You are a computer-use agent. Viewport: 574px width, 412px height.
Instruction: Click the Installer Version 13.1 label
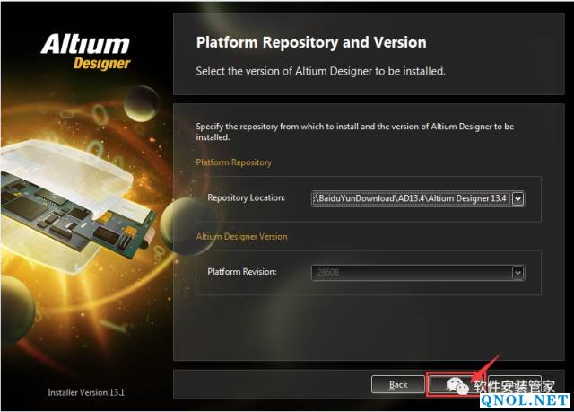[86, 392]
